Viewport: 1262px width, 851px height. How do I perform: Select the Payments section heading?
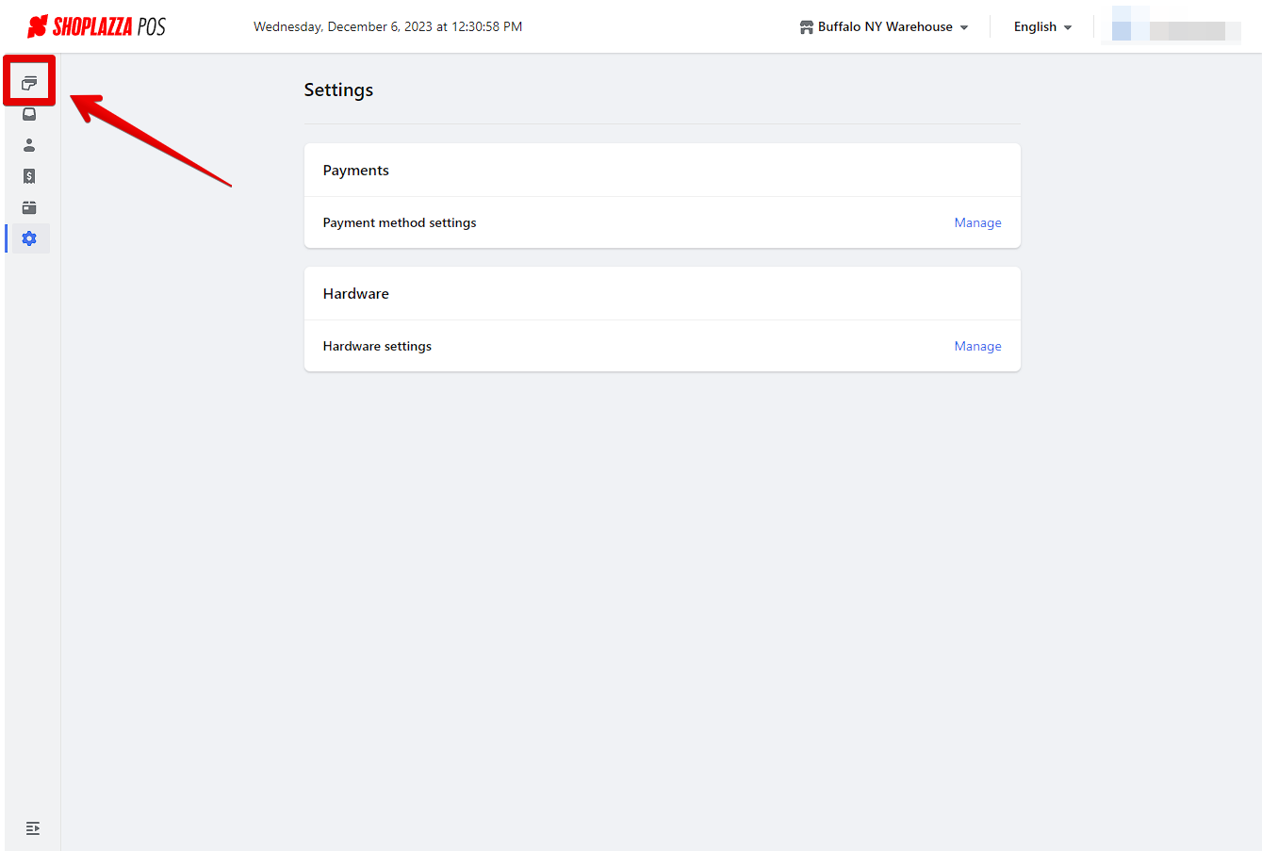356,171
